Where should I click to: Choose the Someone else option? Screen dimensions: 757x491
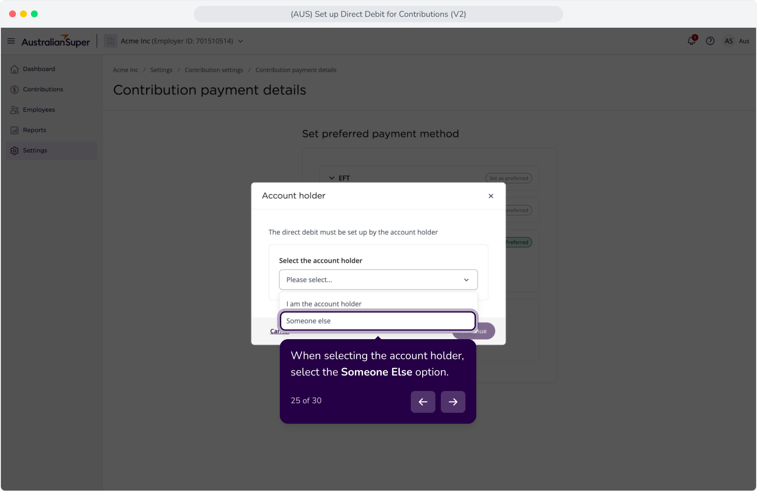pos(378,321)
